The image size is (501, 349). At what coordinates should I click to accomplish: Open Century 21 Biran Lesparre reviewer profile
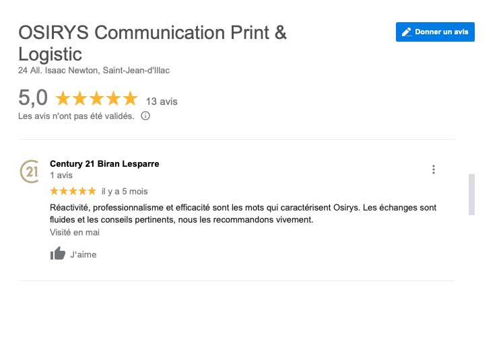coord(104,163)
